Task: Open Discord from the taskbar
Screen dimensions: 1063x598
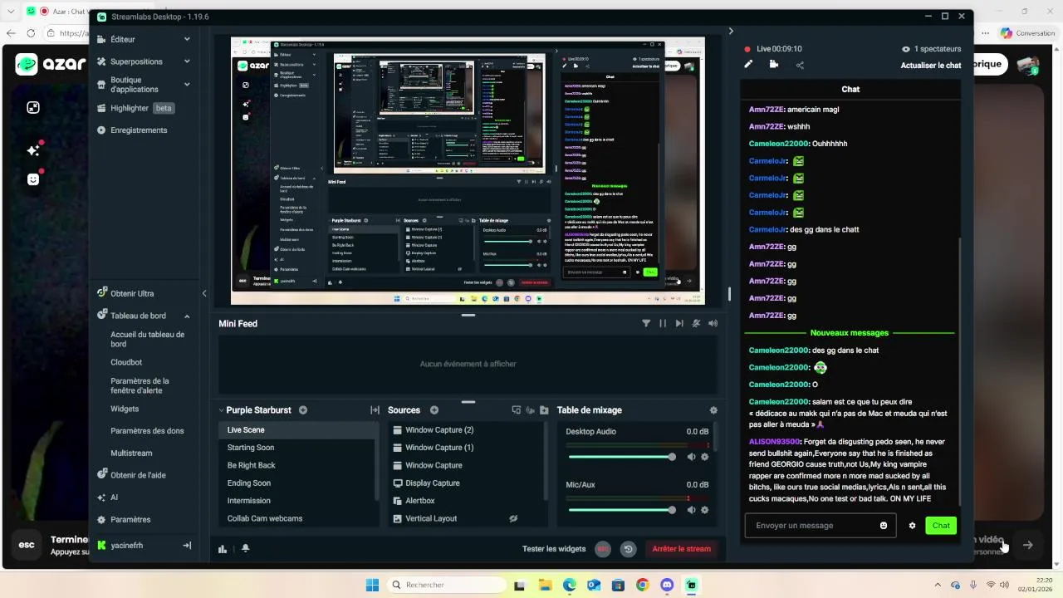Action: click(667, 585)
